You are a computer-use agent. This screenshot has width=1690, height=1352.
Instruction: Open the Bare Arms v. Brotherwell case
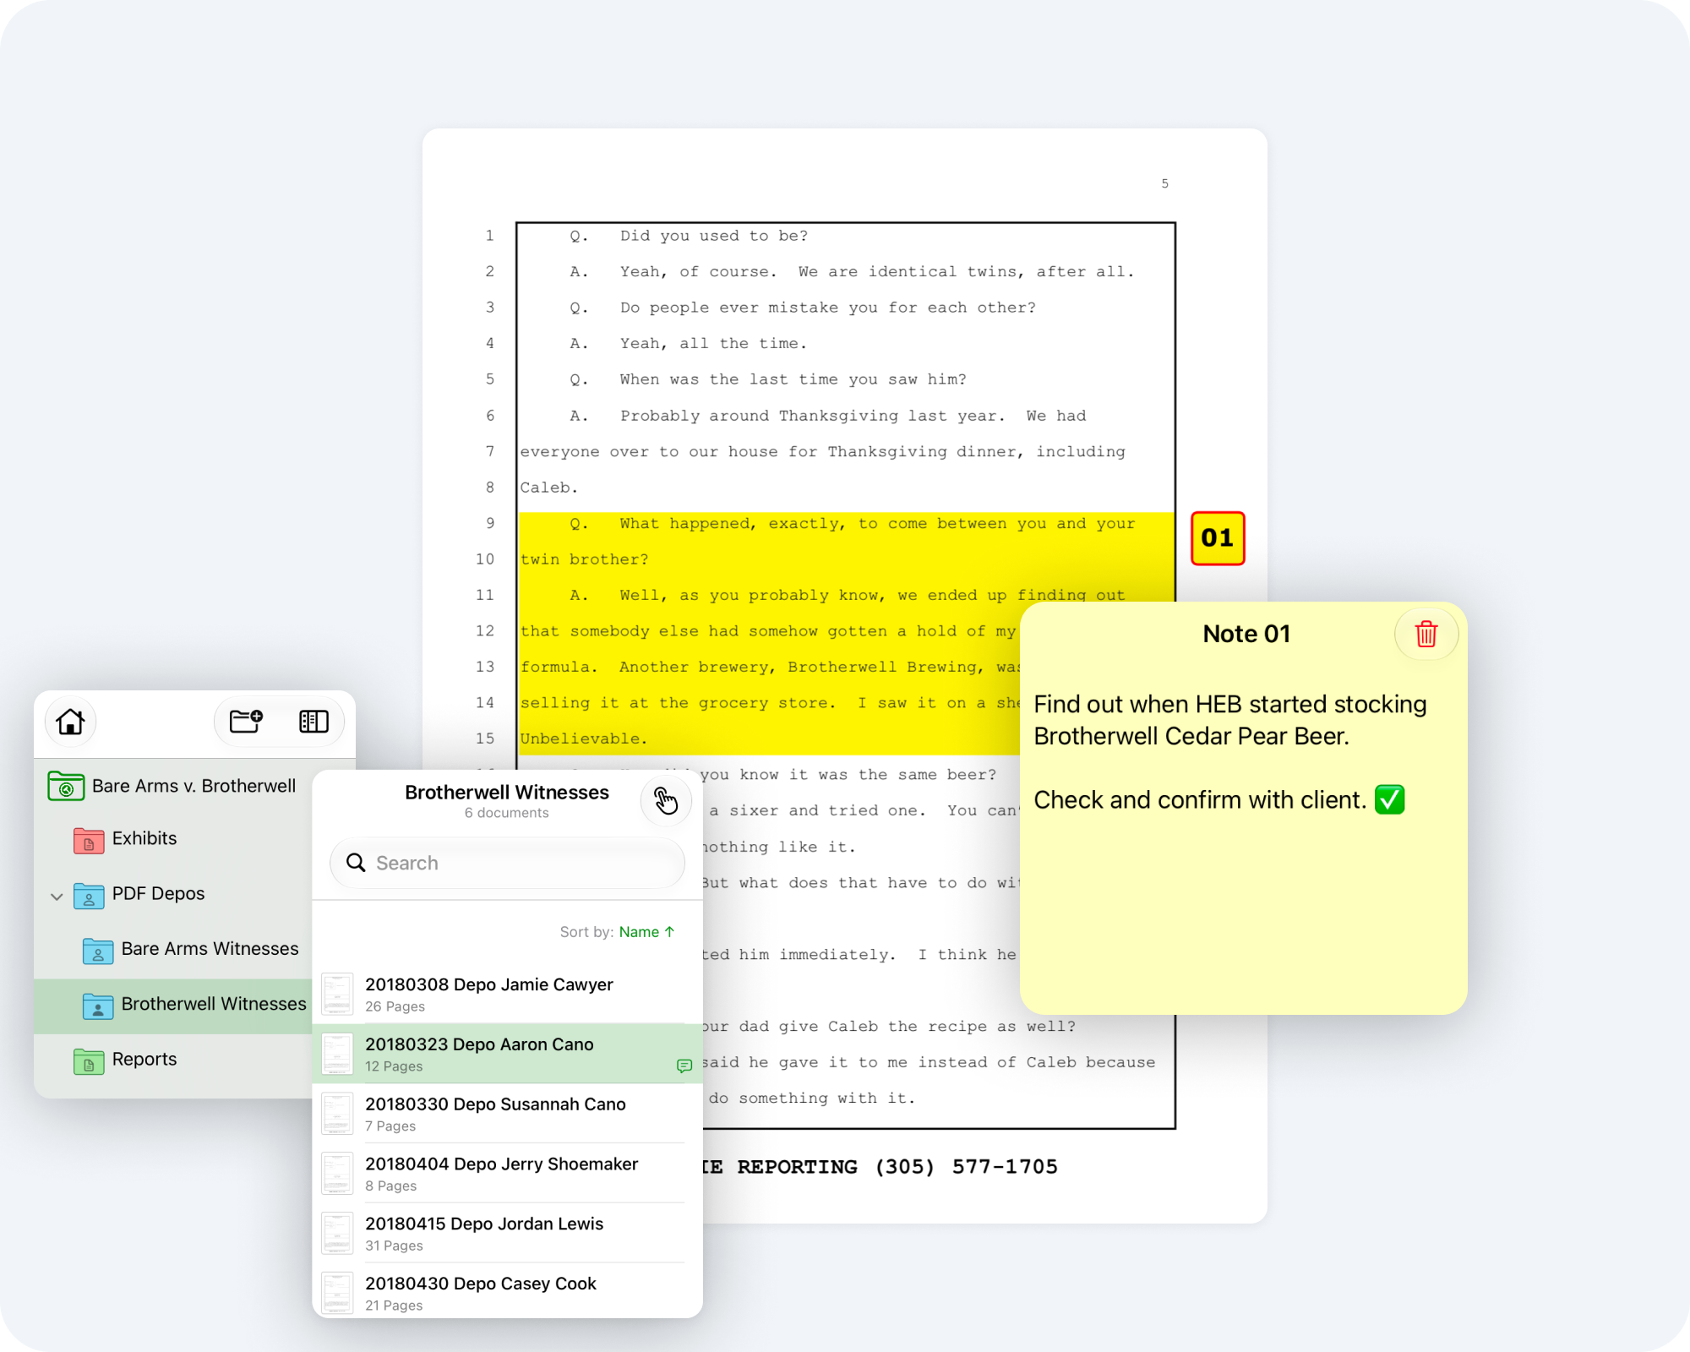172,786
